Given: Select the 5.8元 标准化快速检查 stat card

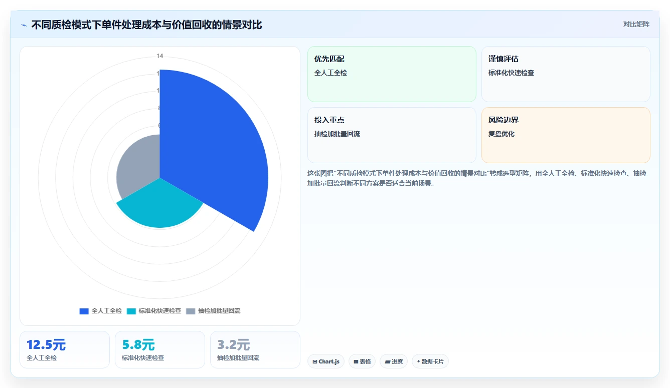Looking at the screenshot, I should (160, 349).
